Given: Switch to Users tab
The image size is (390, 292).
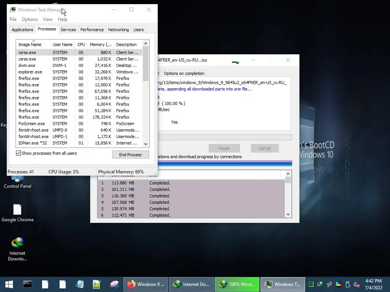Looking at the screenshot, I should pos(139,30).
